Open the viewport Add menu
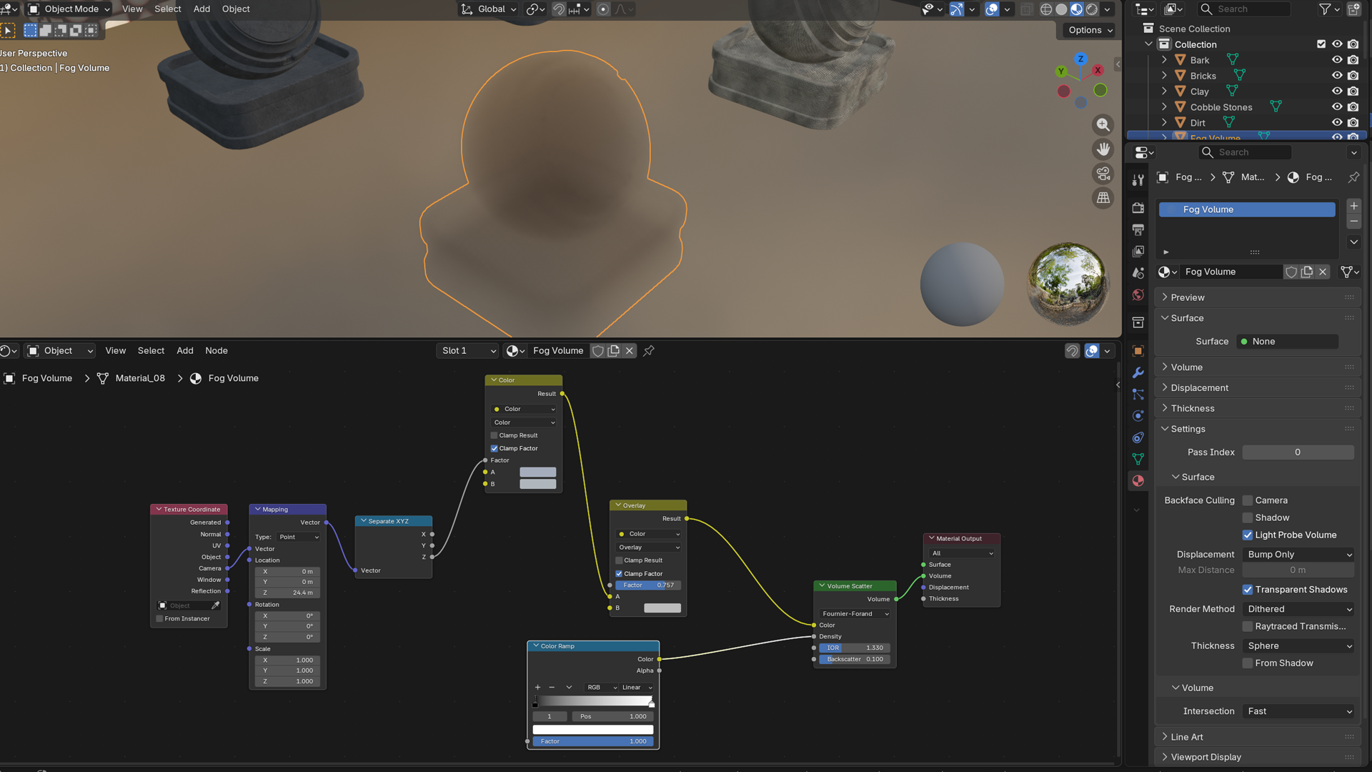 pos(202,9)
